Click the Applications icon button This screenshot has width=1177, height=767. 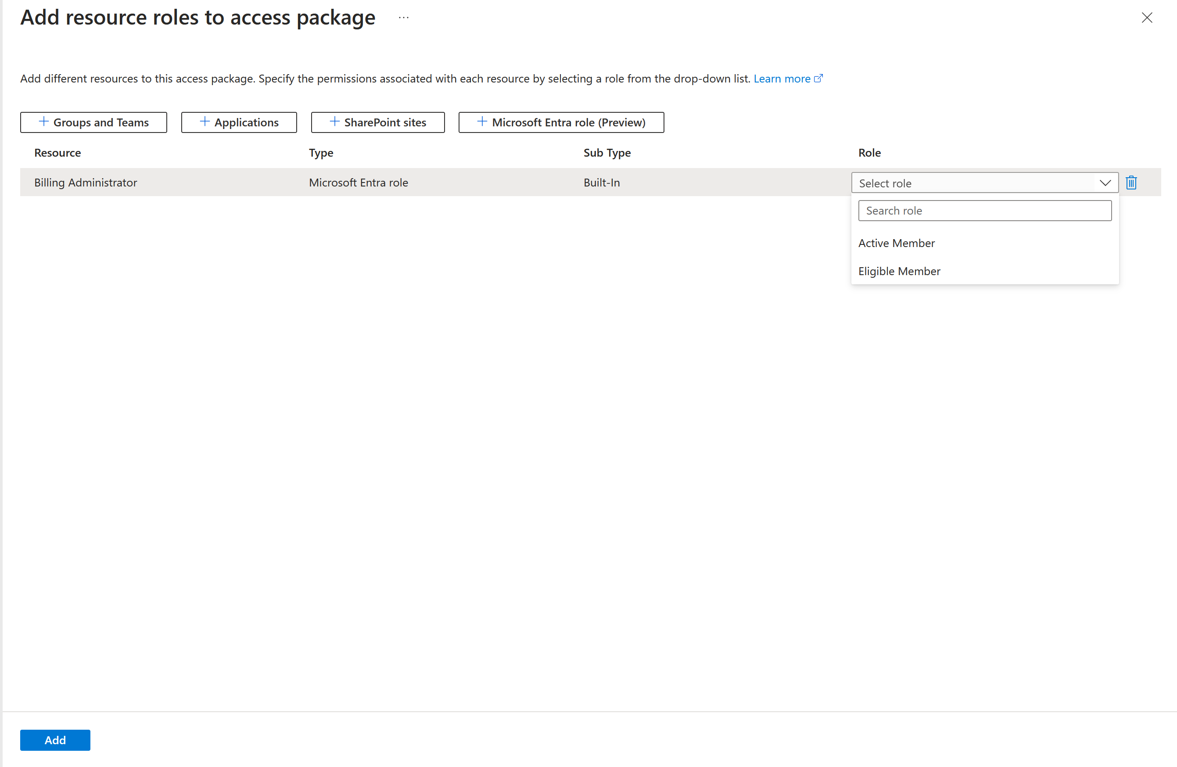coord(239,122)
